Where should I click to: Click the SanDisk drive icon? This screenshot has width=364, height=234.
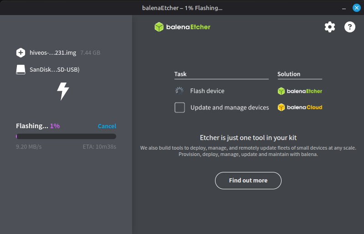point(21,69)
